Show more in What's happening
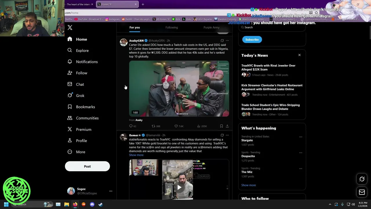Image resolution: width=371 pixels, height=209 pixels. pyautogui.click(x=249, y=185)
